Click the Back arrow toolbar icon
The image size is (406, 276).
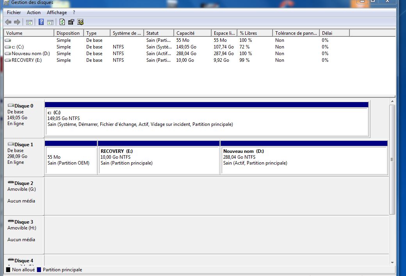(x=8, y=22)
